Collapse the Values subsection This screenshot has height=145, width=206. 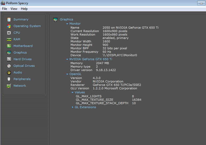tap(72, 93)
